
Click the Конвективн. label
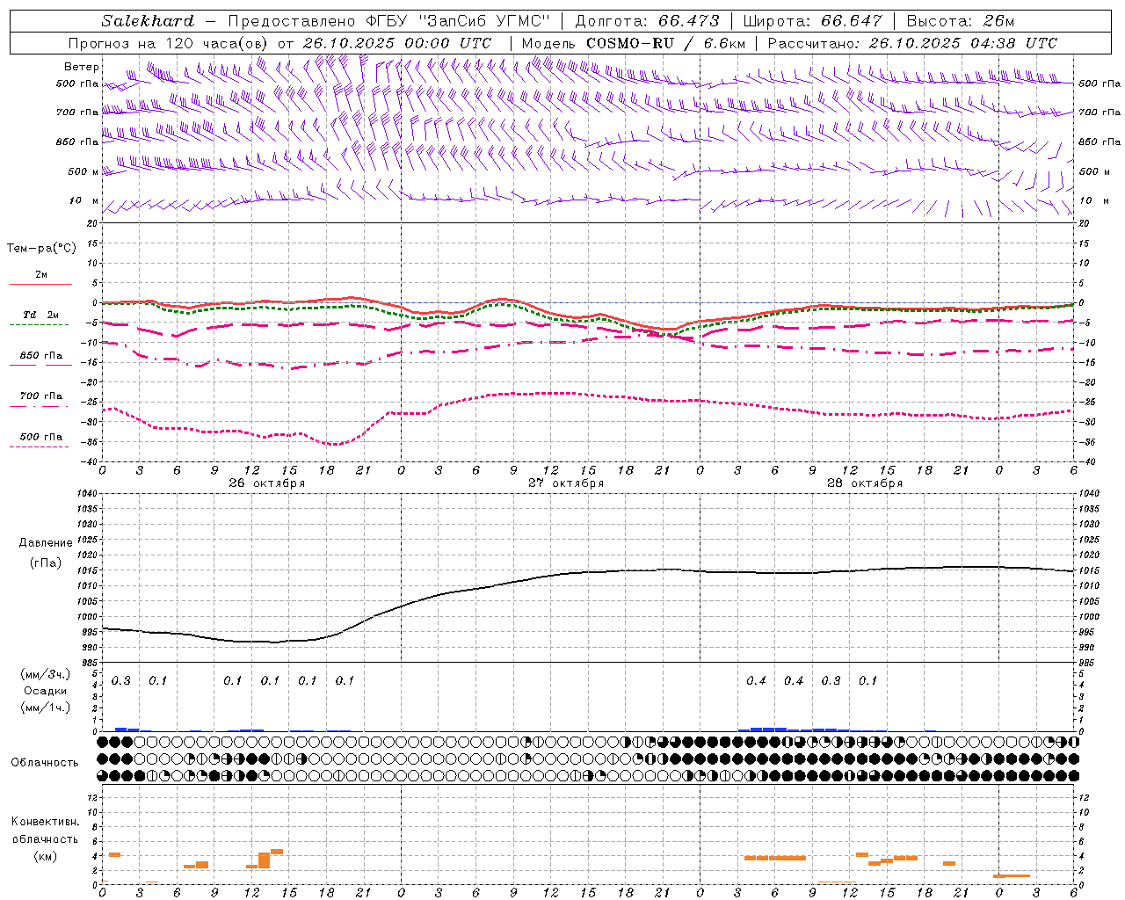46,822
